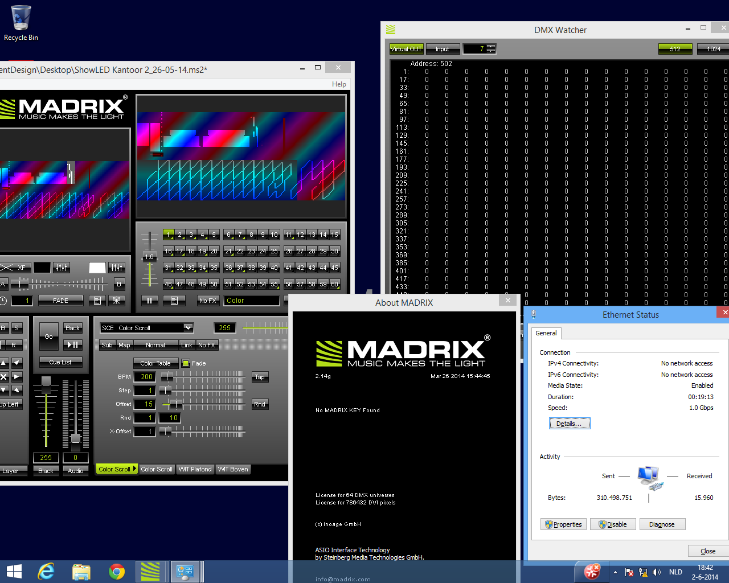Screen dimensions: 729x583
Task: Click the freeze snowflake icon next to FADE
Action: 116,300
